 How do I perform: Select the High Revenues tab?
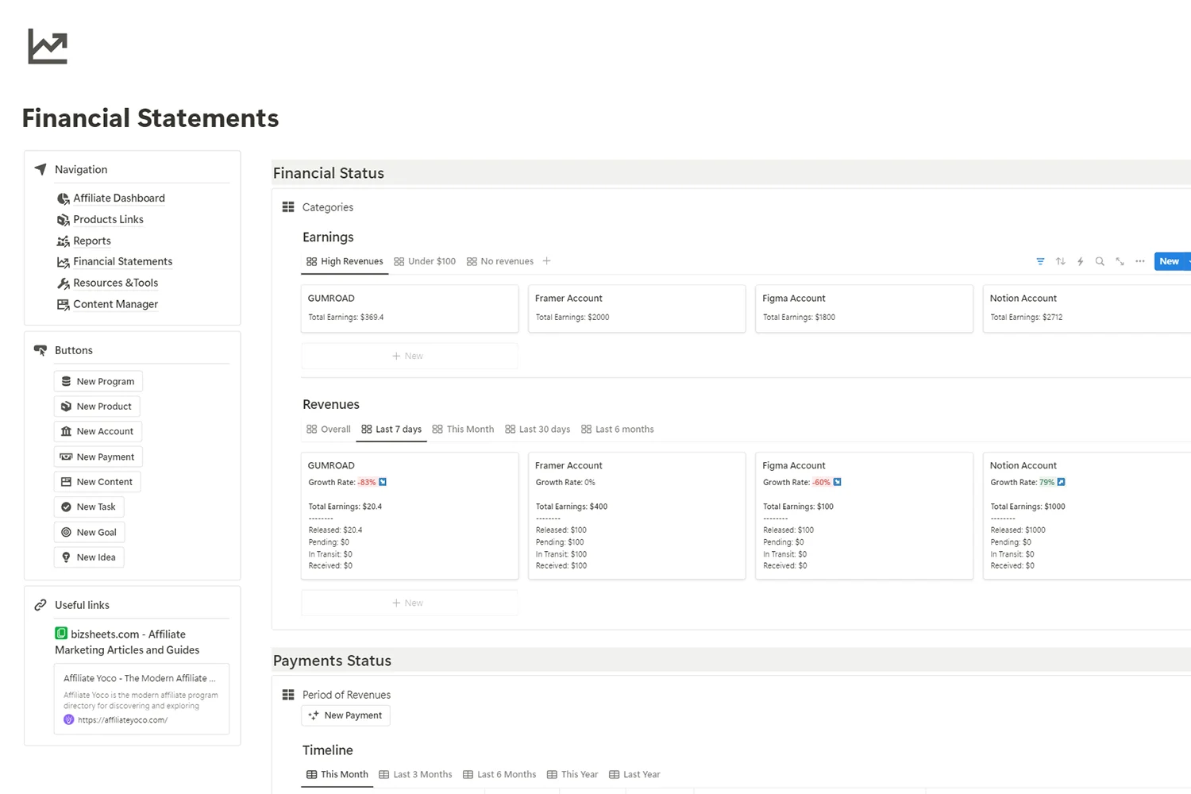[x=345, y=261]
